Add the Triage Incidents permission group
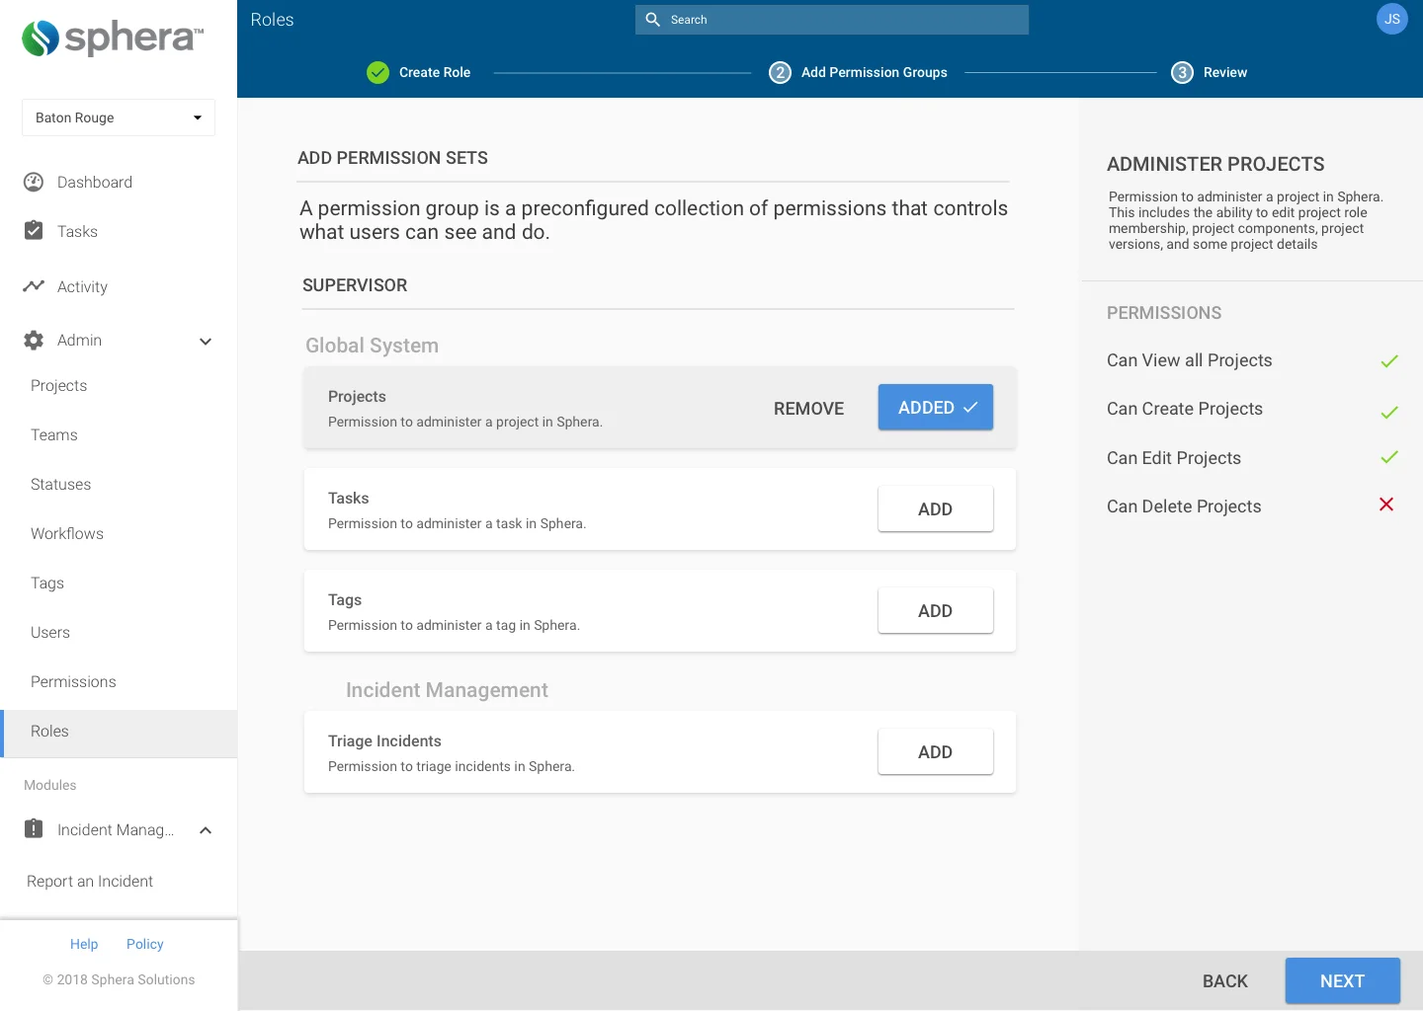The width and height of the screenshot is (1423, 1011). pos(936,751)
